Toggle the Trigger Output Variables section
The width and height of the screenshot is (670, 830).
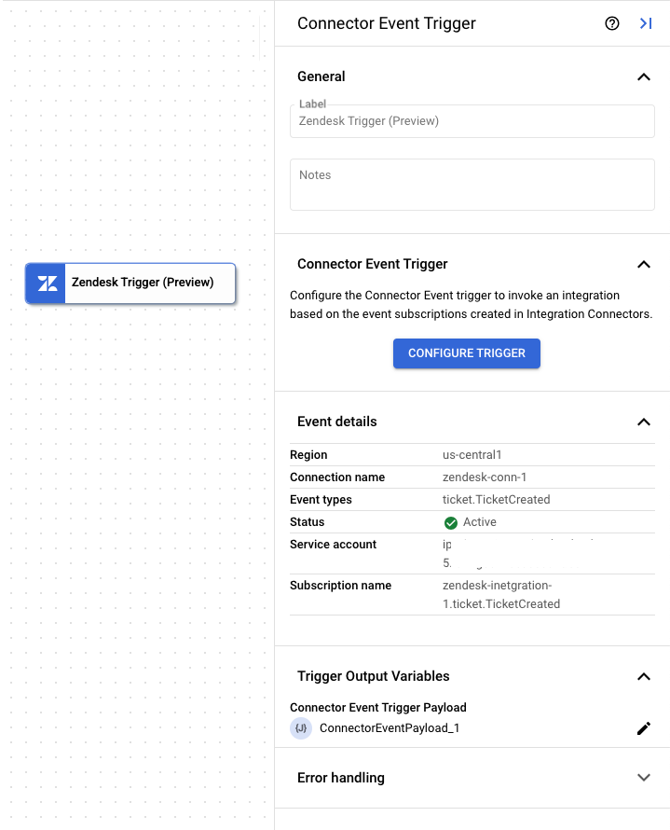[644, 676]
